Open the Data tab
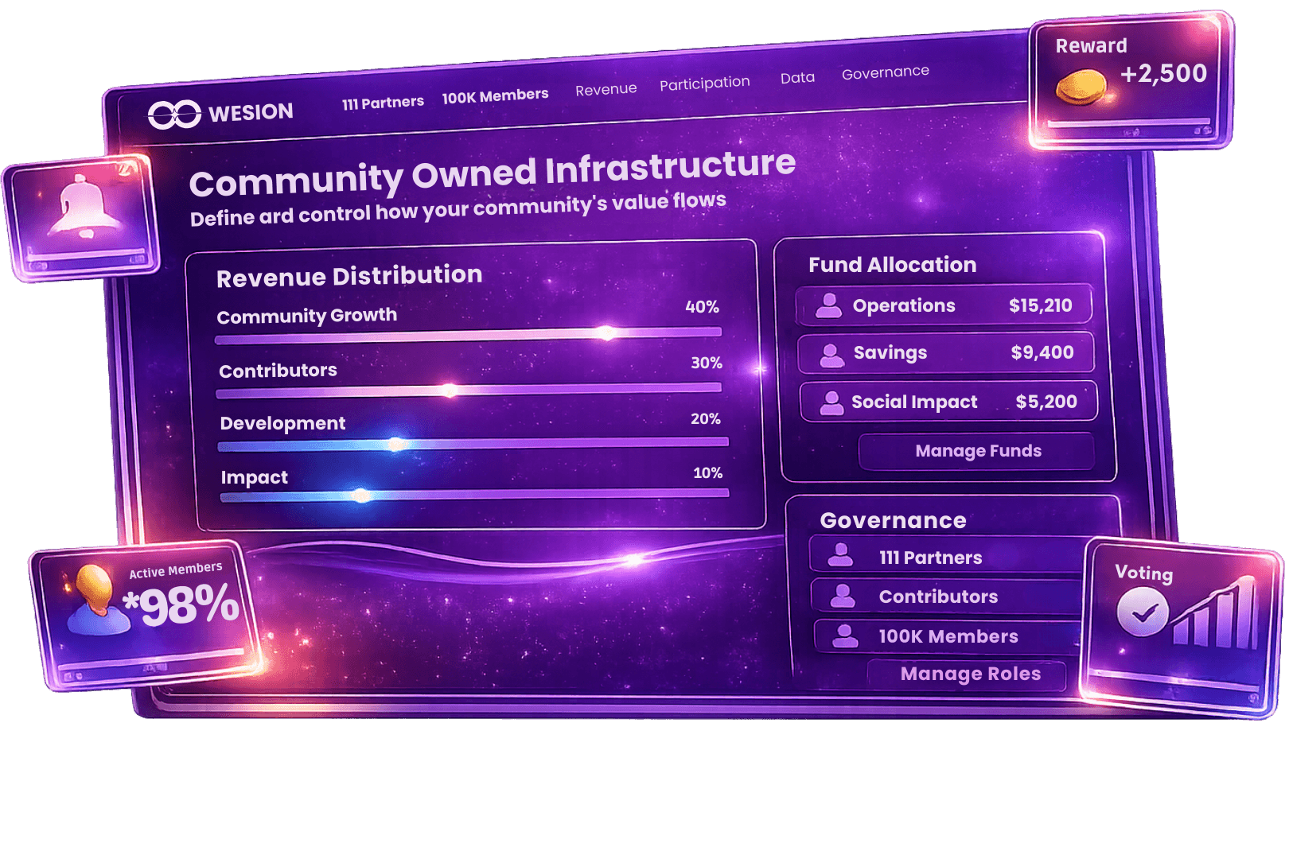Screen dimensions: 1289x859 797,78
